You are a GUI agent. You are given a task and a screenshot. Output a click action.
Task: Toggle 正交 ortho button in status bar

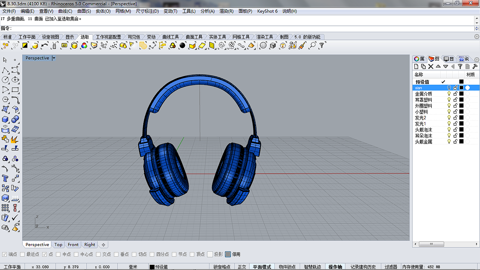242,267
